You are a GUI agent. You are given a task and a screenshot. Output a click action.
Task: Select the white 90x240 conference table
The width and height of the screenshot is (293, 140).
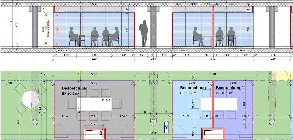coord(94,104)
